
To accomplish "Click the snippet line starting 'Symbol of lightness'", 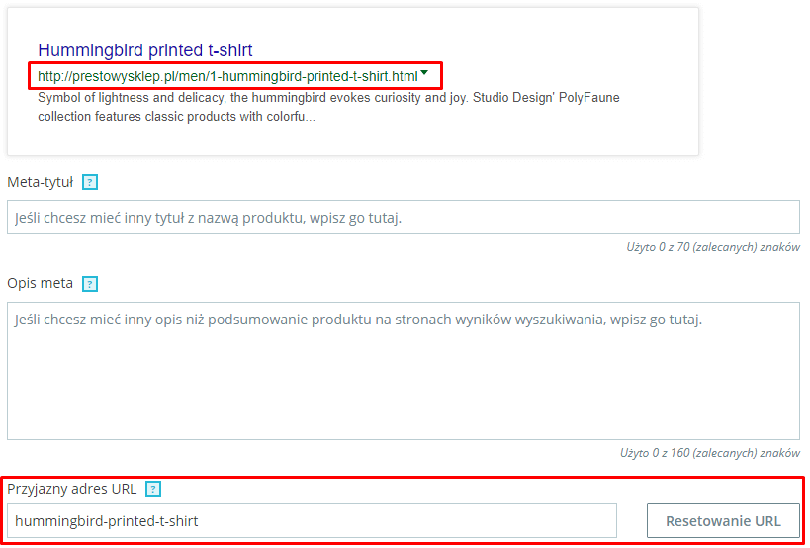I will [x=328, y=98].
